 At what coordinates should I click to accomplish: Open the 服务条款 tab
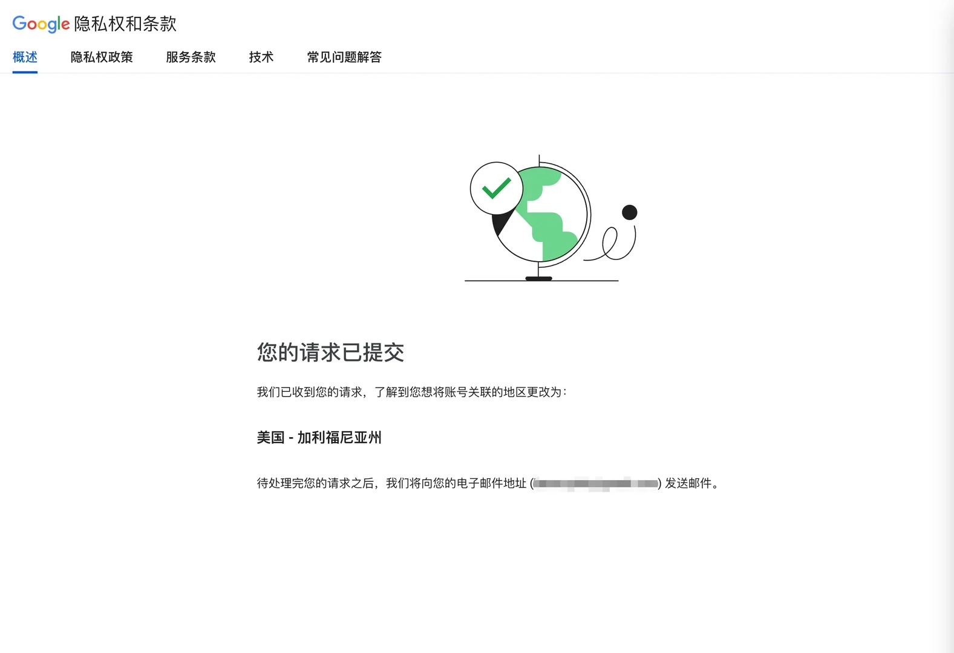pos(191,57)
